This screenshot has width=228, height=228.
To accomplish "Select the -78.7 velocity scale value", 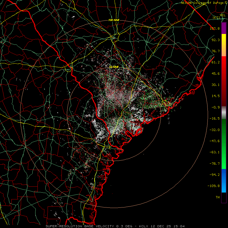I will [215, 164].
